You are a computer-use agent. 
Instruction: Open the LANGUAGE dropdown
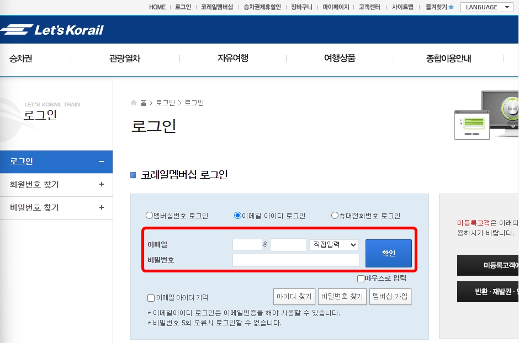point(486,7)
